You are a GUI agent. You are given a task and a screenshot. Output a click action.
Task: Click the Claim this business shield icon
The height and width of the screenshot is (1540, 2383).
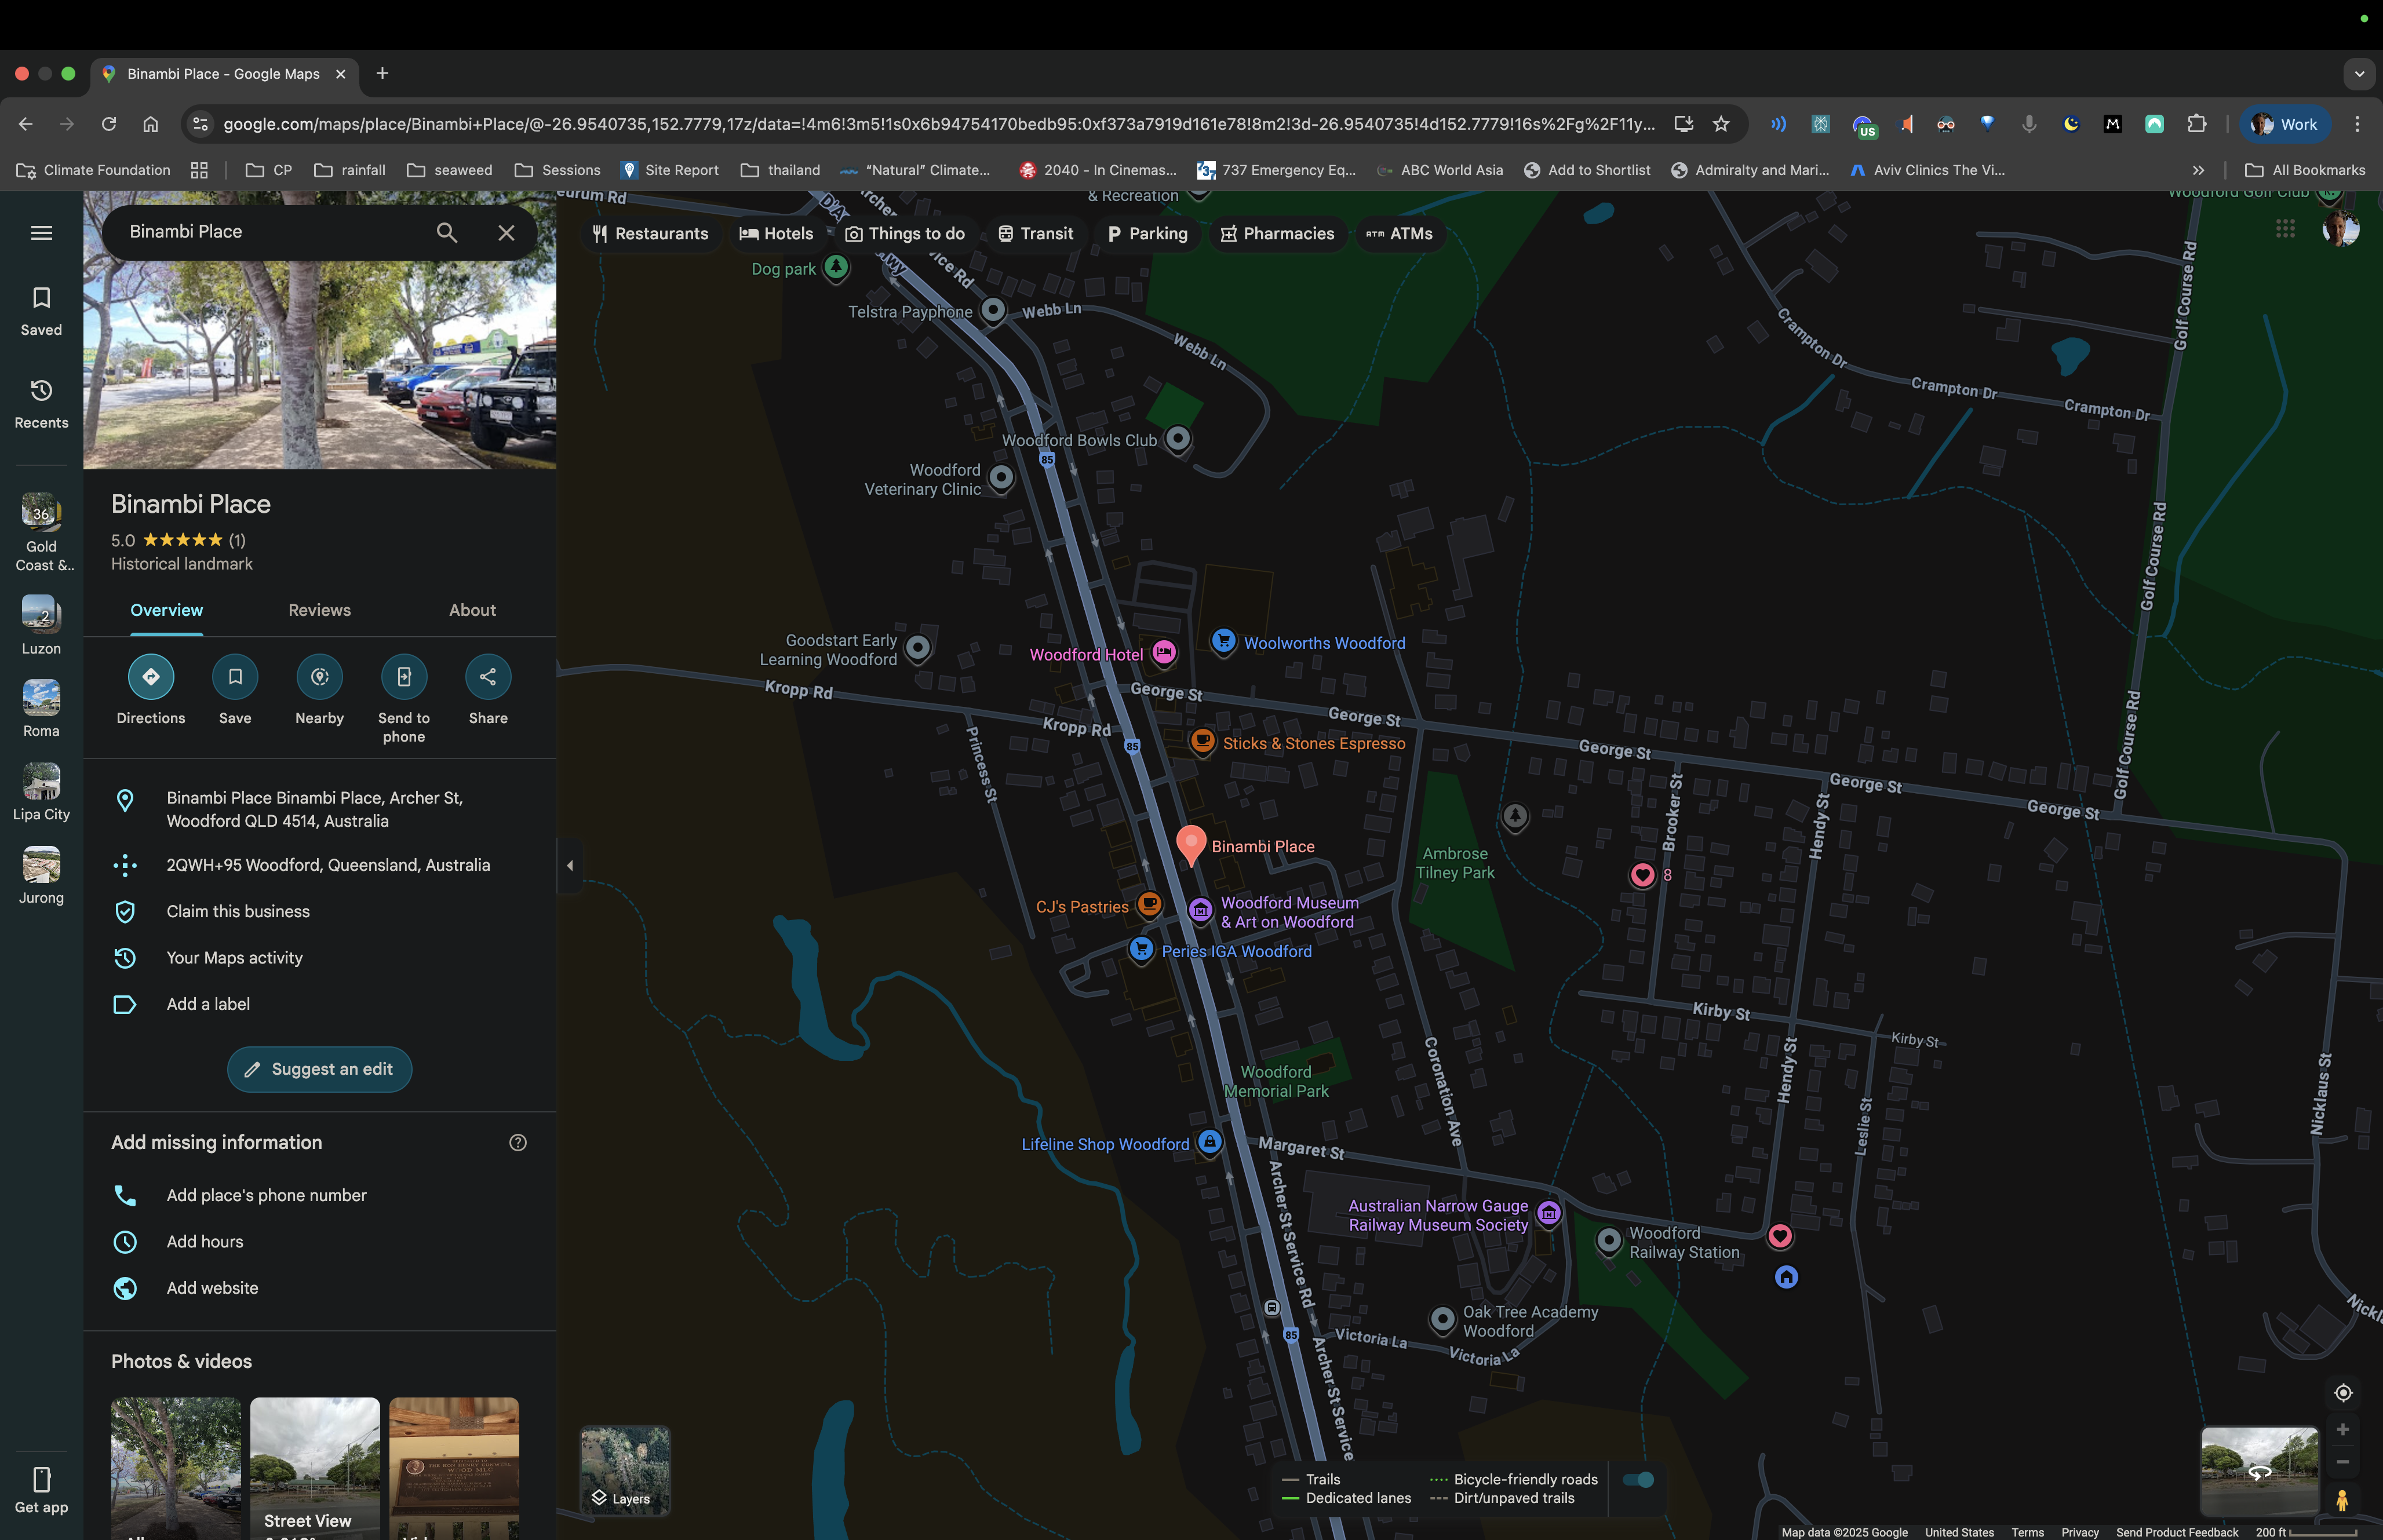coord(125,912)
